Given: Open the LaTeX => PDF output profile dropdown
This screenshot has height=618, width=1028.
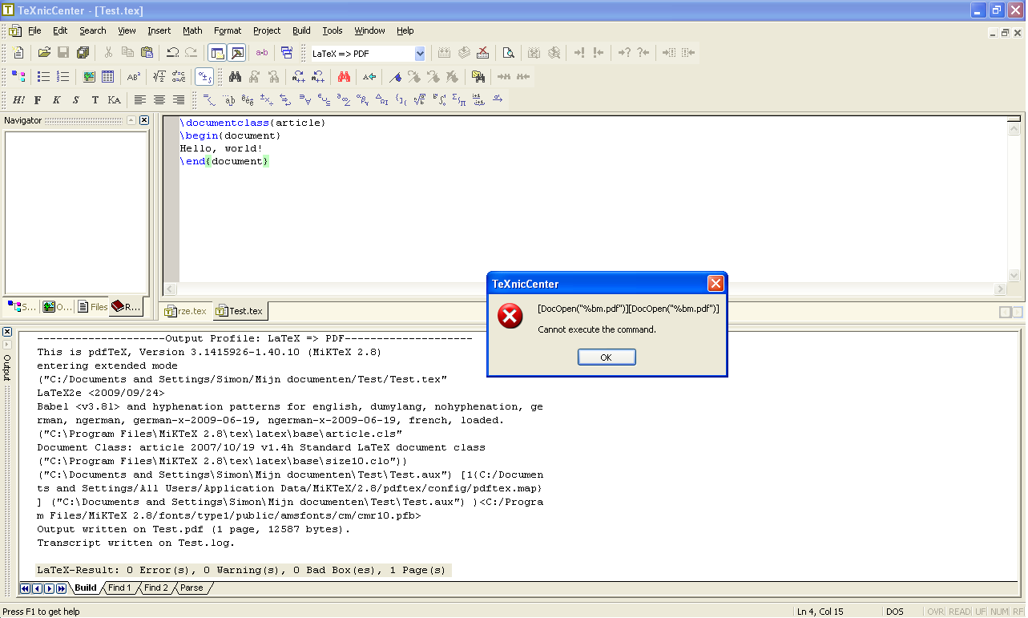Looking at the screenshot, I should [420, 54].
